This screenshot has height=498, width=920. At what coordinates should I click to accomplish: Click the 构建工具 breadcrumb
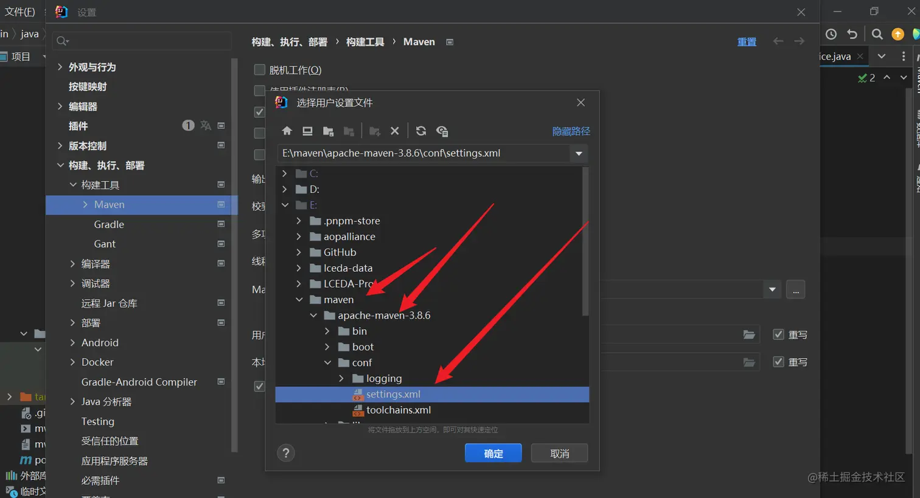tap(365, 42)
